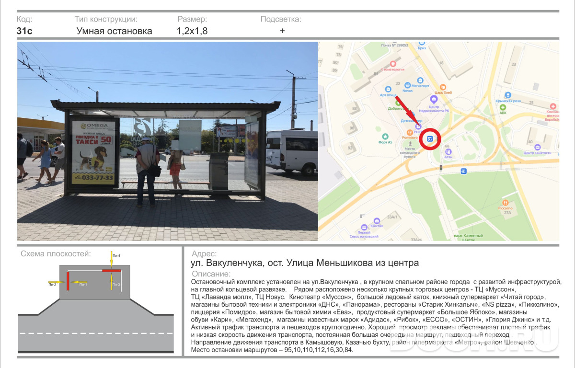575x368 pixels.
Task: Click the "Тип конструкции:" label
Action: [x=106, y=19]
